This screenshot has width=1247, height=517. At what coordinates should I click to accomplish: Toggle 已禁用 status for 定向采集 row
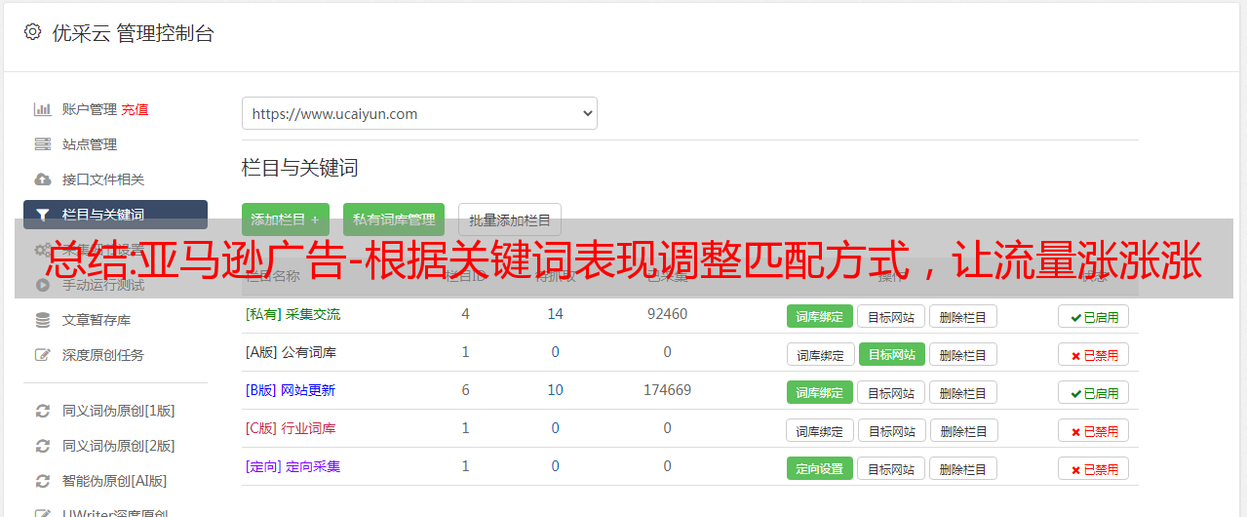(1094, 468)
